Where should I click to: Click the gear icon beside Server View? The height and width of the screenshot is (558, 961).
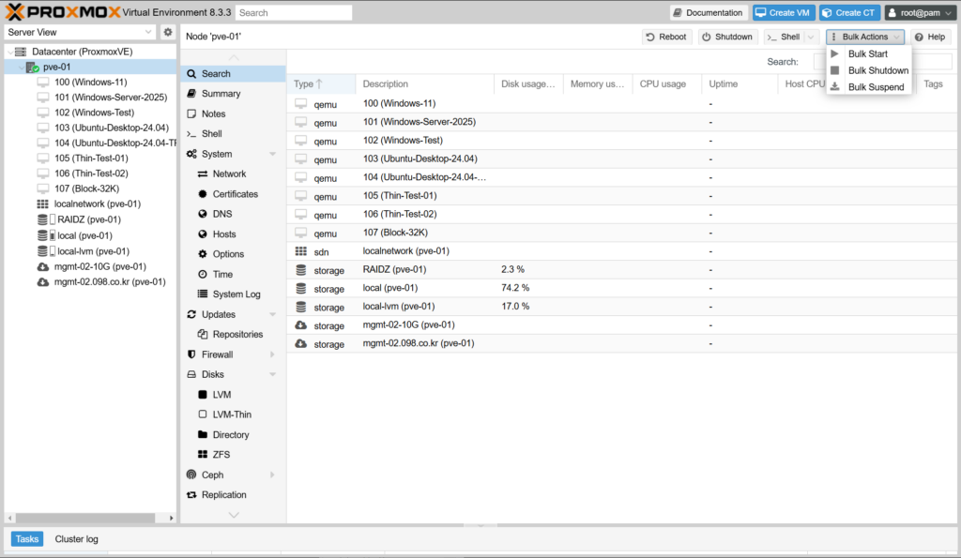point(168,32)
